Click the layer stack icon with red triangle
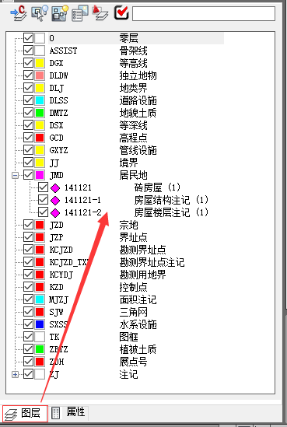This screenshot has width=287, height=427. pyautogui.click(x=100, y=12)
